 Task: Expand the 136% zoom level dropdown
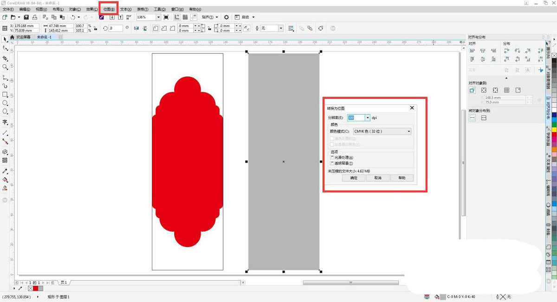(158, 17)
